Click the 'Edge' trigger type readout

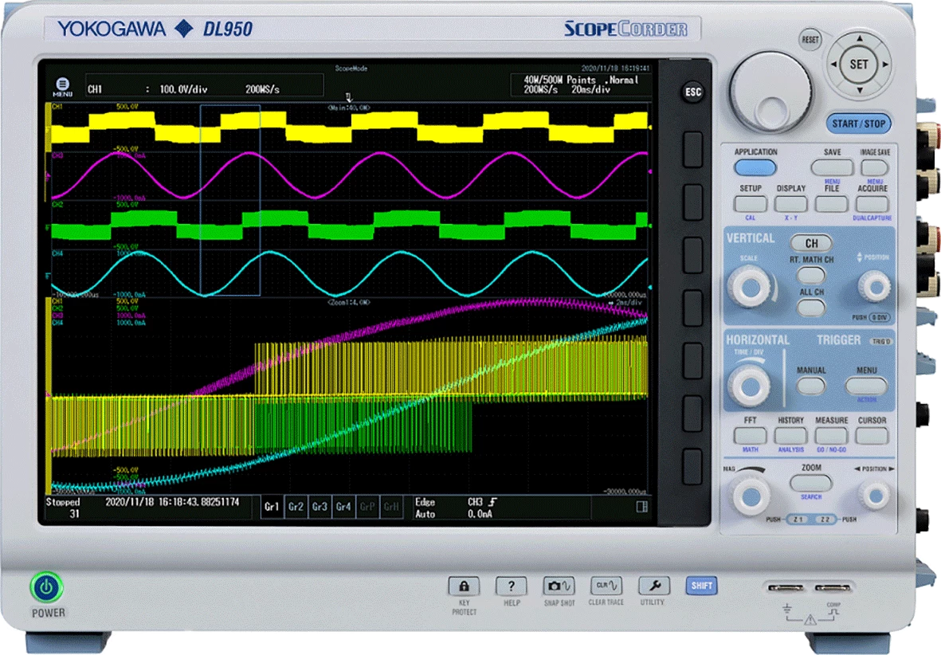click(x=425, y=502)
